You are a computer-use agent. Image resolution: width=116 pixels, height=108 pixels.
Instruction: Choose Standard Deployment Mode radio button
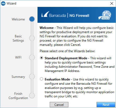(42, 58)
